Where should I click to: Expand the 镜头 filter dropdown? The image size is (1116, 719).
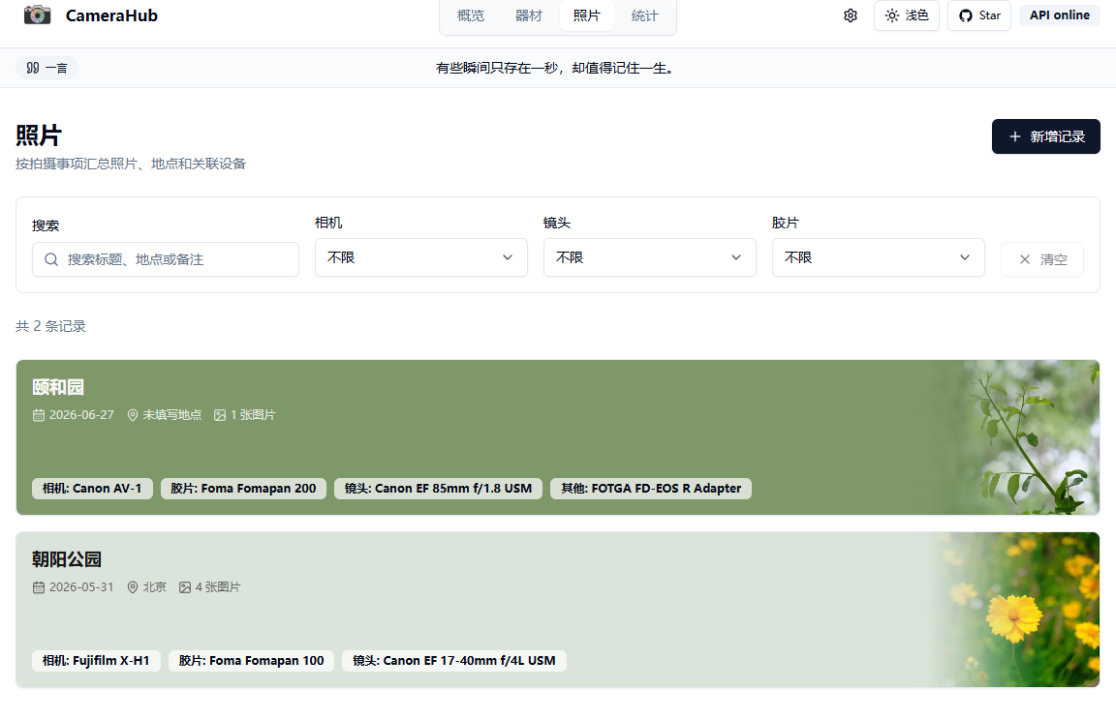coord(650,257)
